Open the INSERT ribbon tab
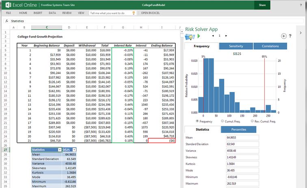Viewport: 307px width, 188px height. [x=38, y=13]
